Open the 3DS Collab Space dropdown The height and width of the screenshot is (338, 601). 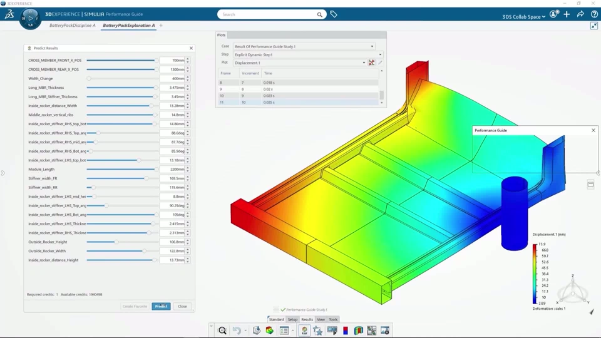(x=523, y=16)
